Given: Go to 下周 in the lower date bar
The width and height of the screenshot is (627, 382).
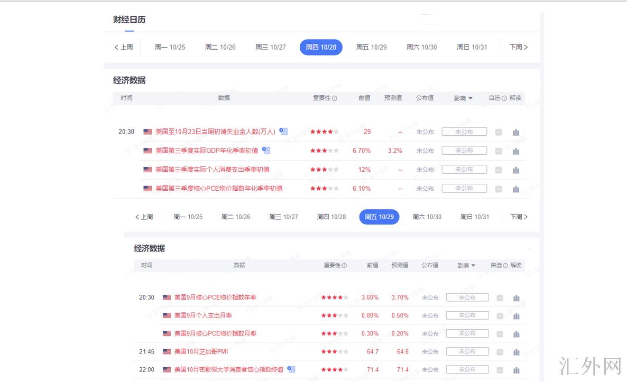Looking at the screenshot, I should pos(519,217).
